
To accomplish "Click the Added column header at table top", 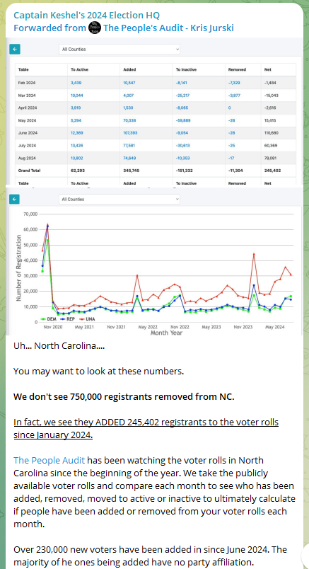I will 129,69.
